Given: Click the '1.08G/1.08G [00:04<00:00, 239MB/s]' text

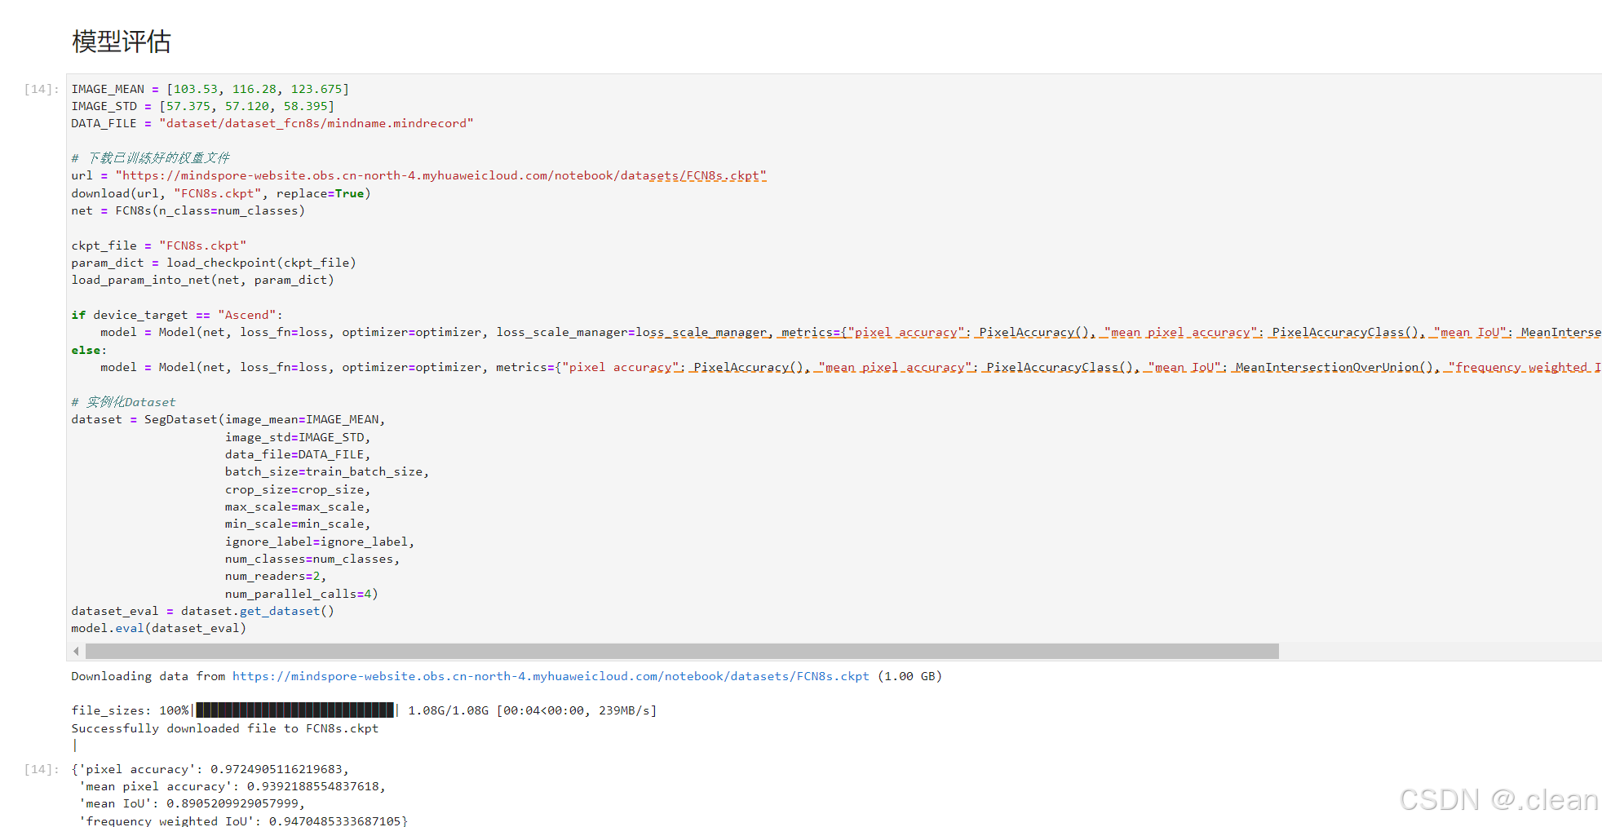Looking at the screenshot, I should [533, 710].
